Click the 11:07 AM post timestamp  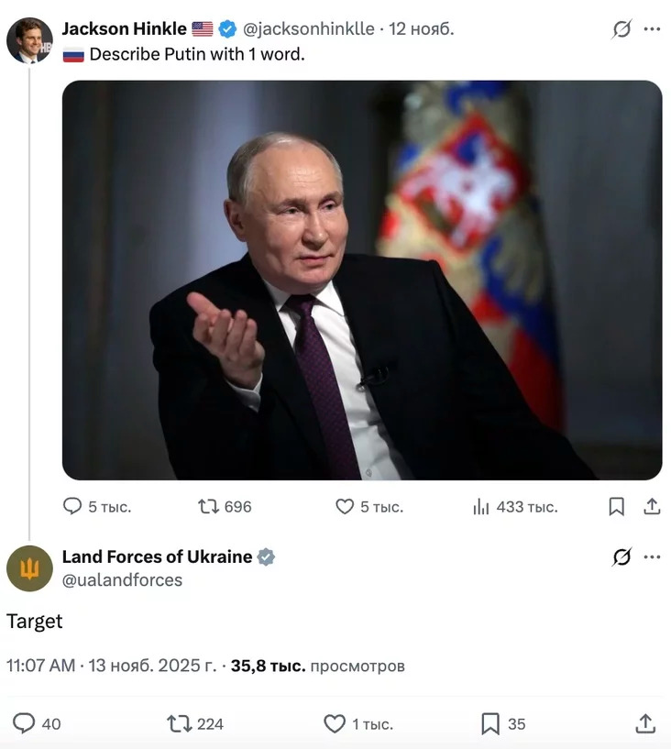[x=40, y=666]
